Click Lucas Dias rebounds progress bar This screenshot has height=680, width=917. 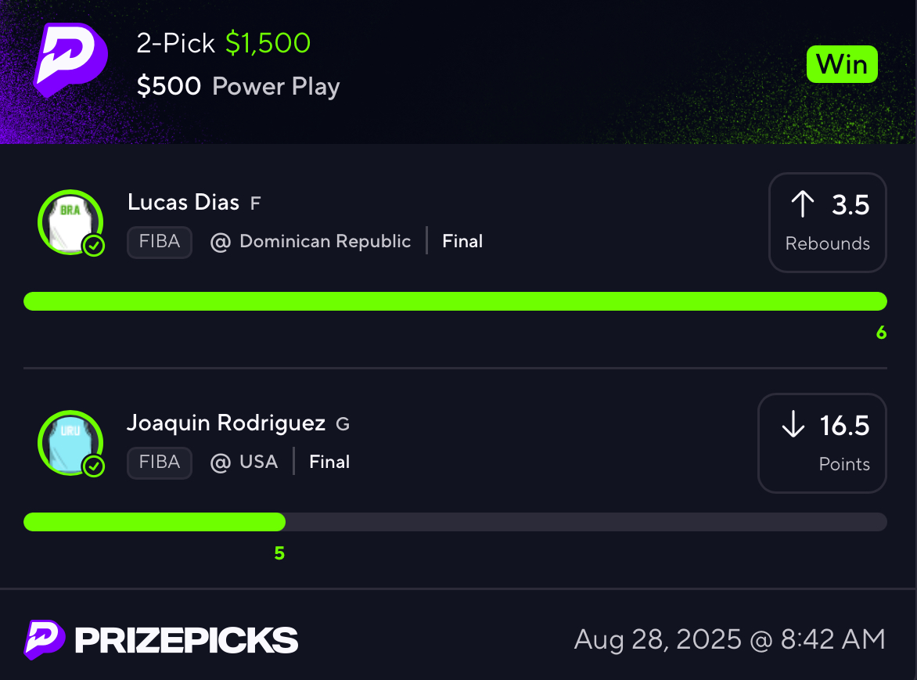[x=455, y=301]
